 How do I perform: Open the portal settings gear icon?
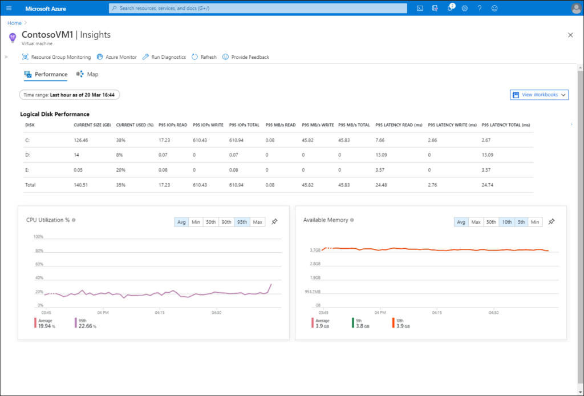click(465, 8)
